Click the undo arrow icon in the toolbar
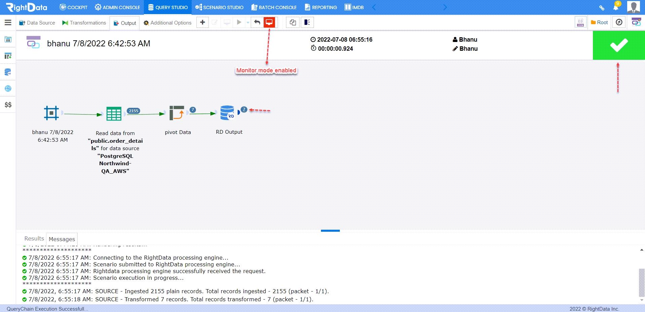Screen dimensions: 645x312 coord(257,22)
